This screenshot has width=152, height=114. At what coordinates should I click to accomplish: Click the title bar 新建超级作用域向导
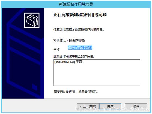click(76, 4)
